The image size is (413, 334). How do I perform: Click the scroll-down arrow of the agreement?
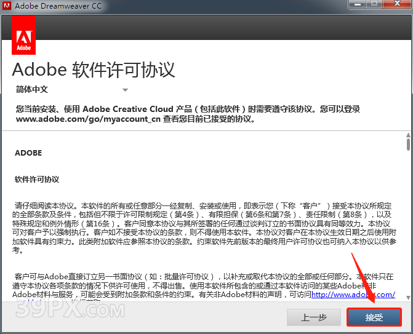(408, 298)
